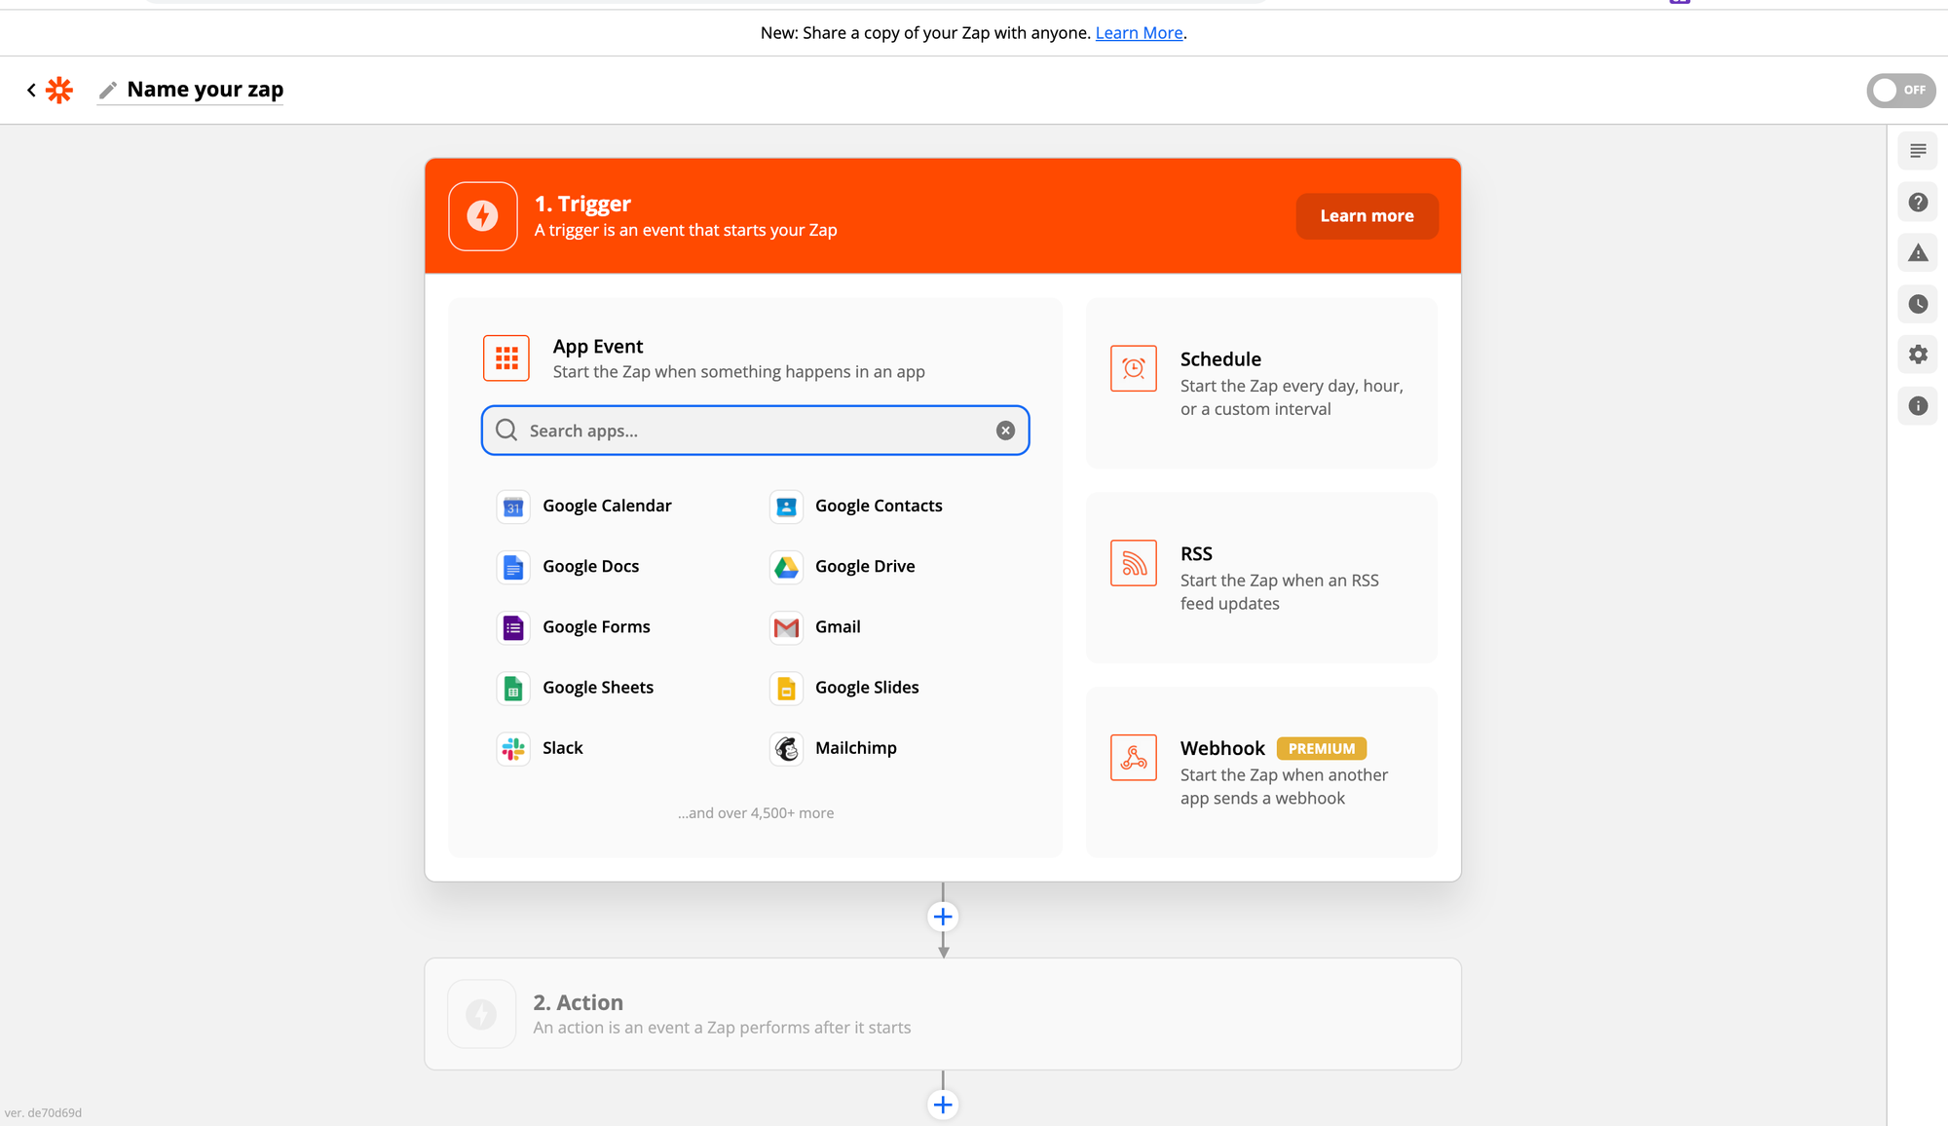Viewport: 1948px width, 1126px height.
Task: Select 'Google Drive' app label
Action: [865, 567]
